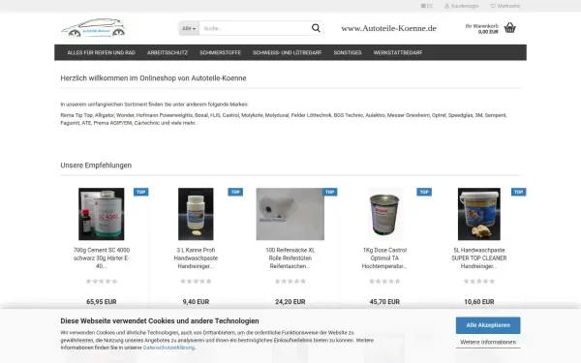Screen dimensions: 581x363
Task: Click the Kundenlogin user icon
Action: [x=446, y=6]
